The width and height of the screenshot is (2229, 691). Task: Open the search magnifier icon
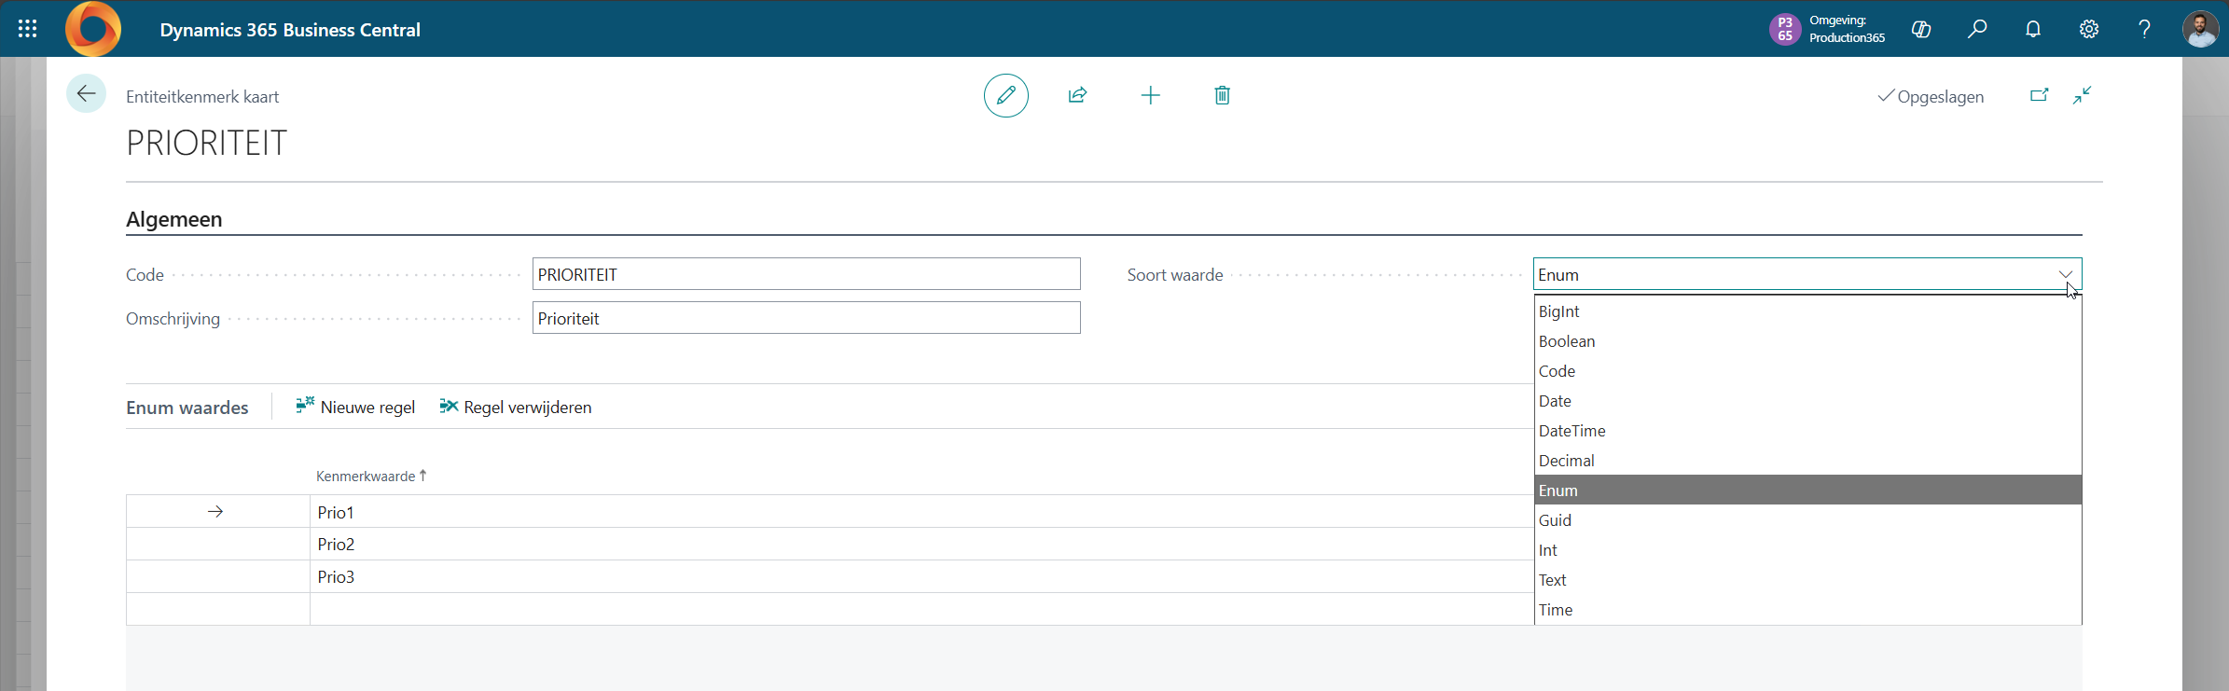1976,29
